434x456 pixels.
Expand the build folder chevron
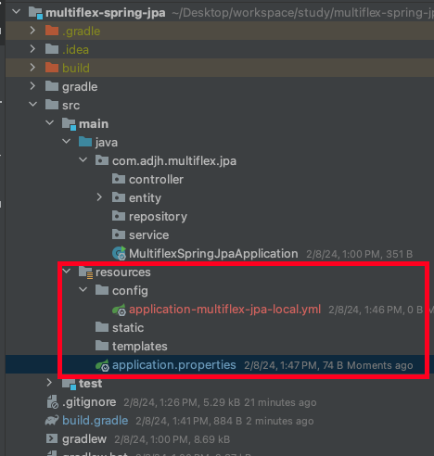[32, 68]
